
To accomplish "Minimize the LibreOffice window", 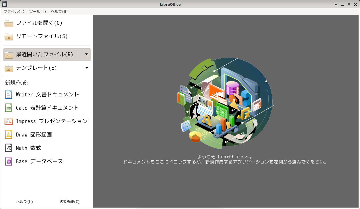I will point(342,5).
